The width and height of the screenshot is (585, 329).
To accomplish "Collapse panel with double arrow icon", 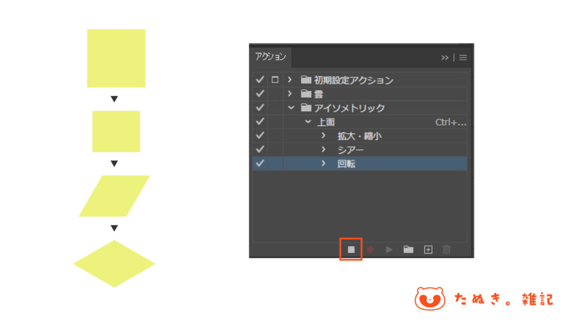I will (445, 58).
